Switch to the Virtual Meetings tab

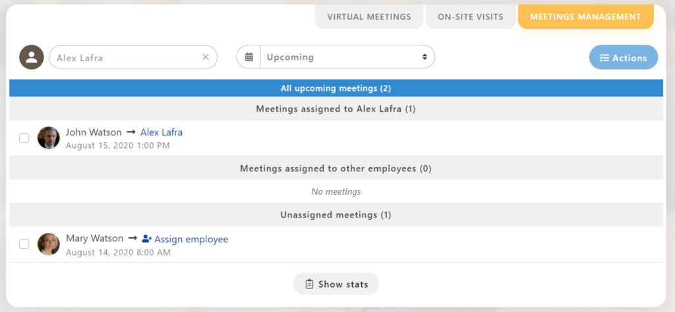pyautogui.click(x=369, y=17)
